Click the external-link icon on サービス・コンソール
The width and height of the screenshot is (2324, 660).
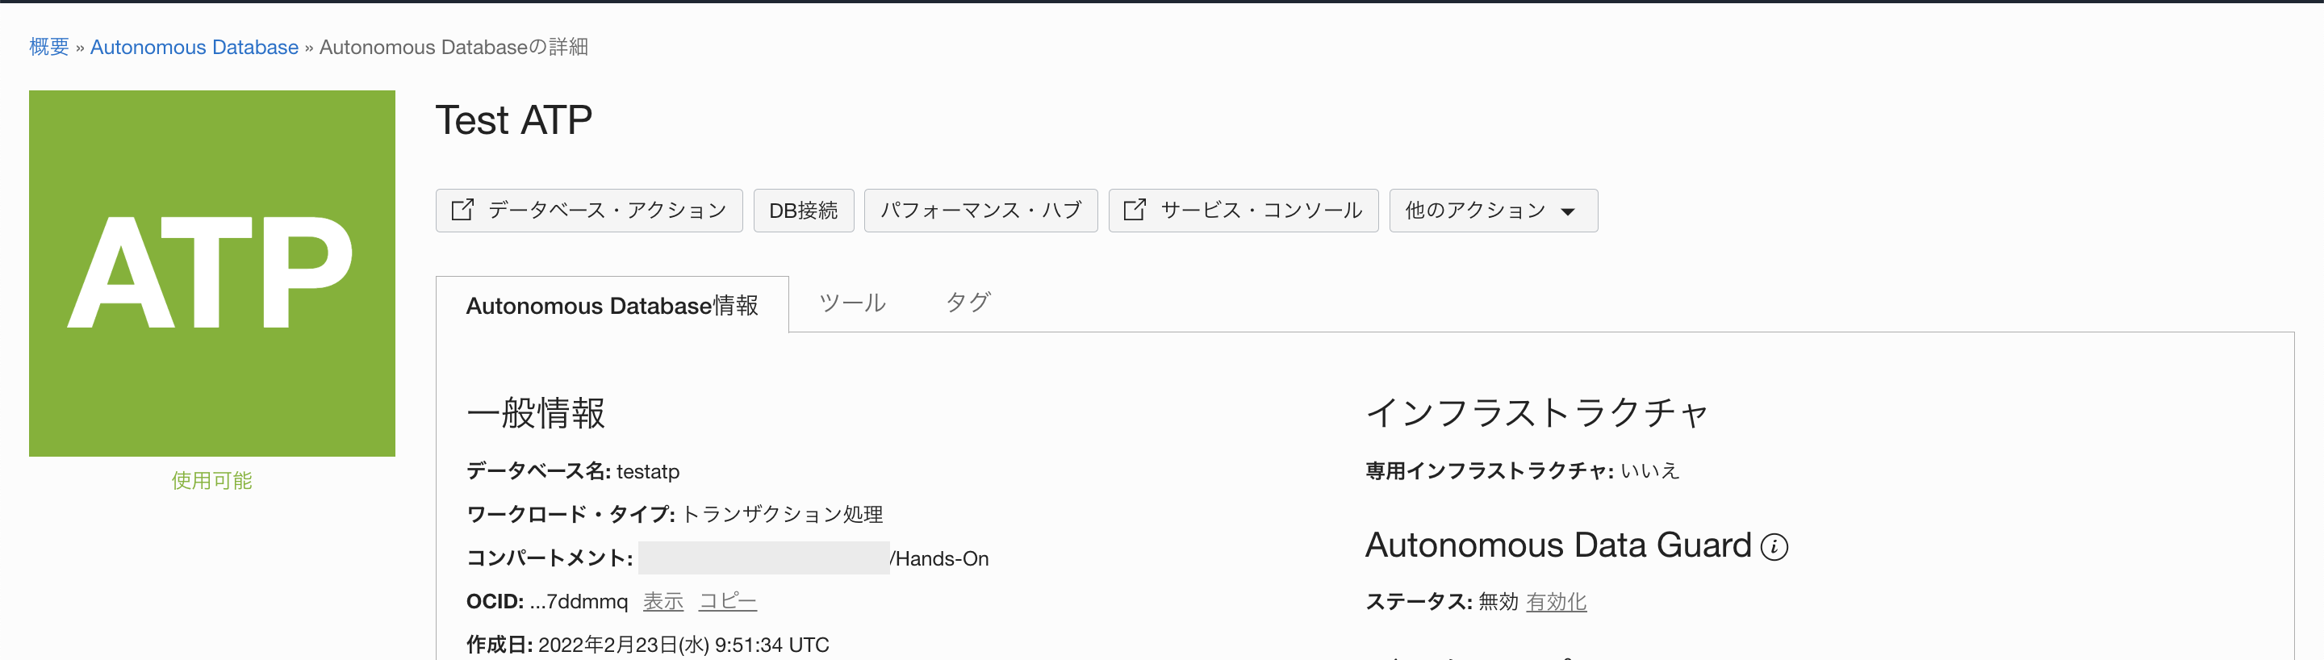[1133, 209]
